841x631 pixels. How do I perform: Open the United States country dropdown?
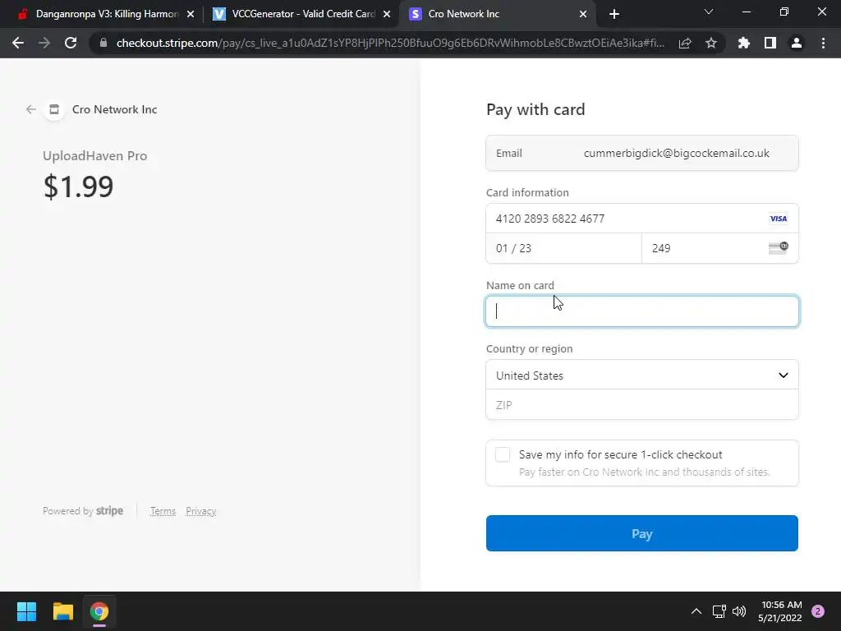(642, 375)
